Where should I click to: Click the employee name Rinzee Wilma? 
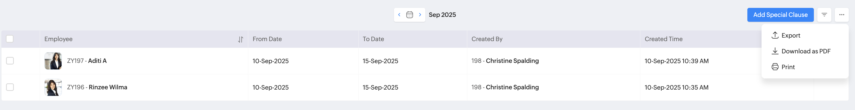tap(108, 87)
